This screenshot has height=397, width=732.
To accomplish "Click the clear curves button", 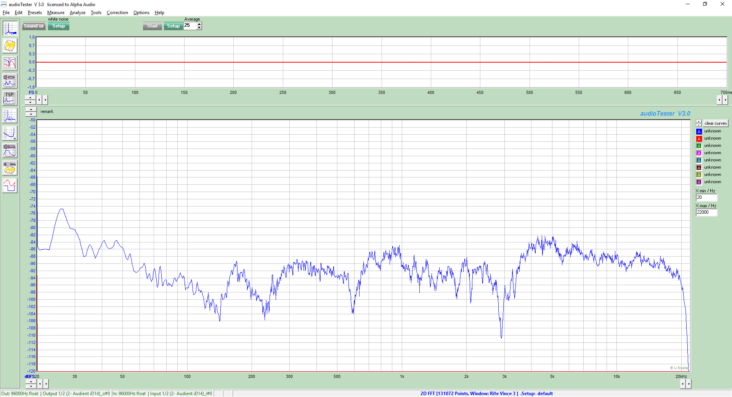I will [x=716, y=123].
